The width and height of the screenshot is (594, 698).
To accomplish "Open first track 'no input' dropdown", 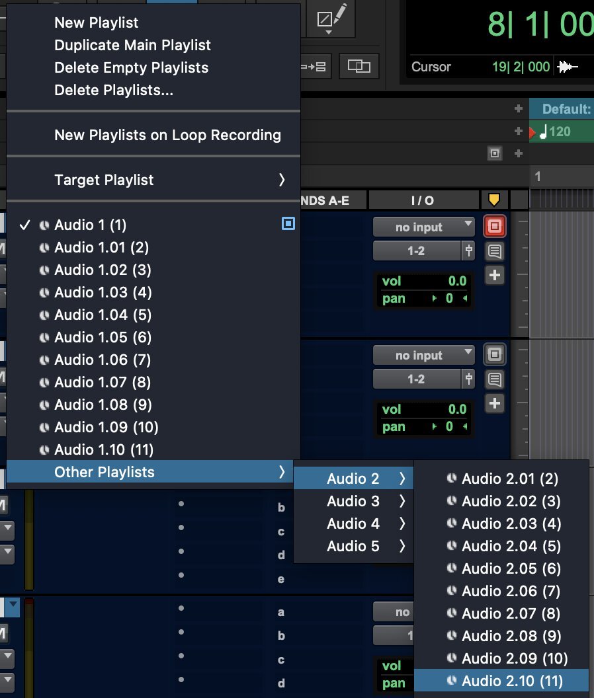I will tap(423, 227).
